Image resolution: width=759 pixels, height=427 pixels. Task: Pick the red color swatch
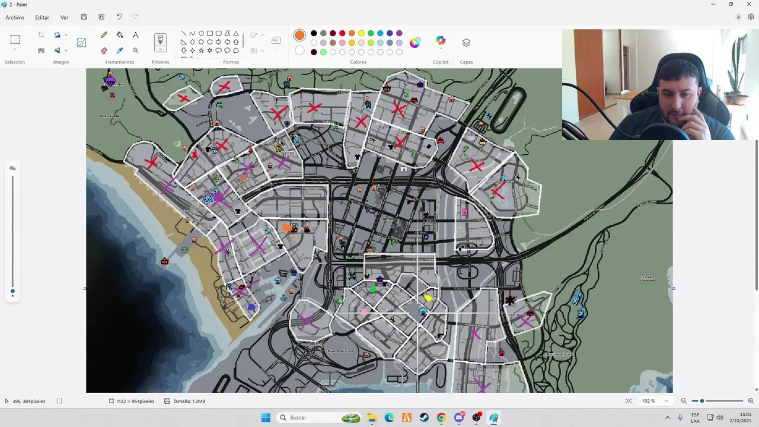[x=342, y=33]
